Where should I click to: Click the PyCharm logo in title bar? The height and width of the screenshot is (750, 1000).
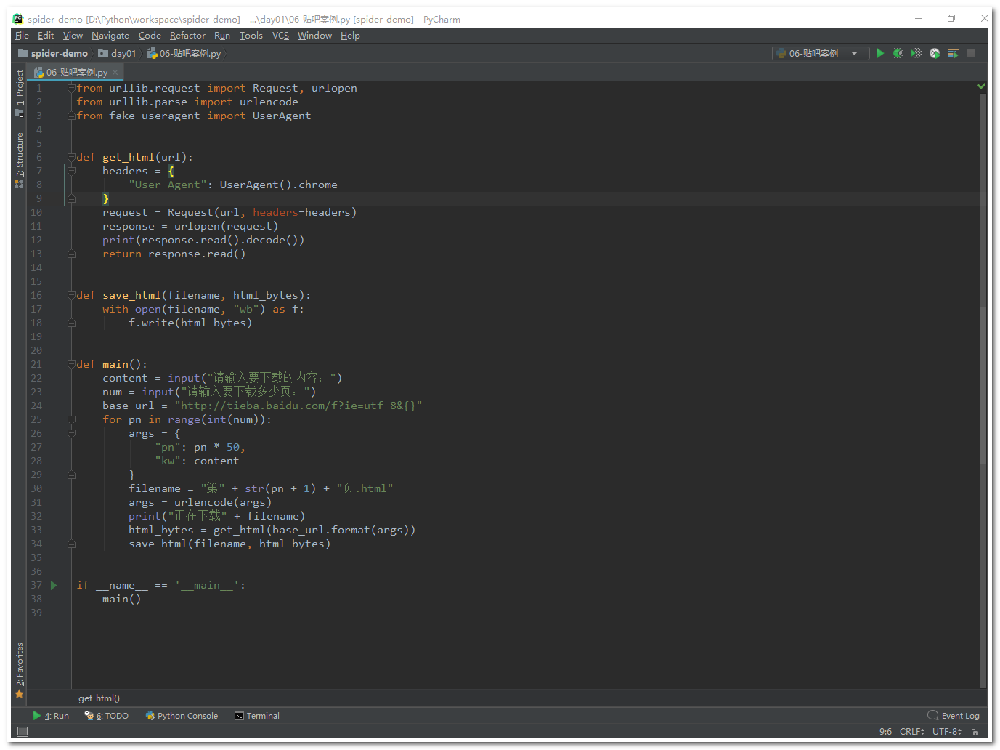coord(18,19)
